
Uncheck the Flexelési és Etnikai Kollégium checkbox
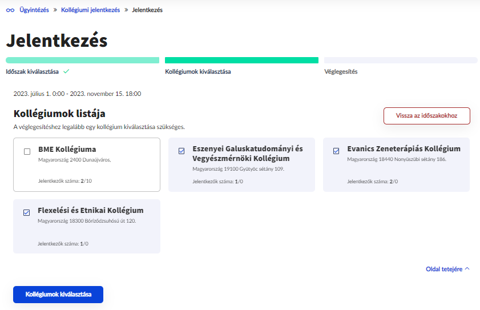tap(27, 213)
